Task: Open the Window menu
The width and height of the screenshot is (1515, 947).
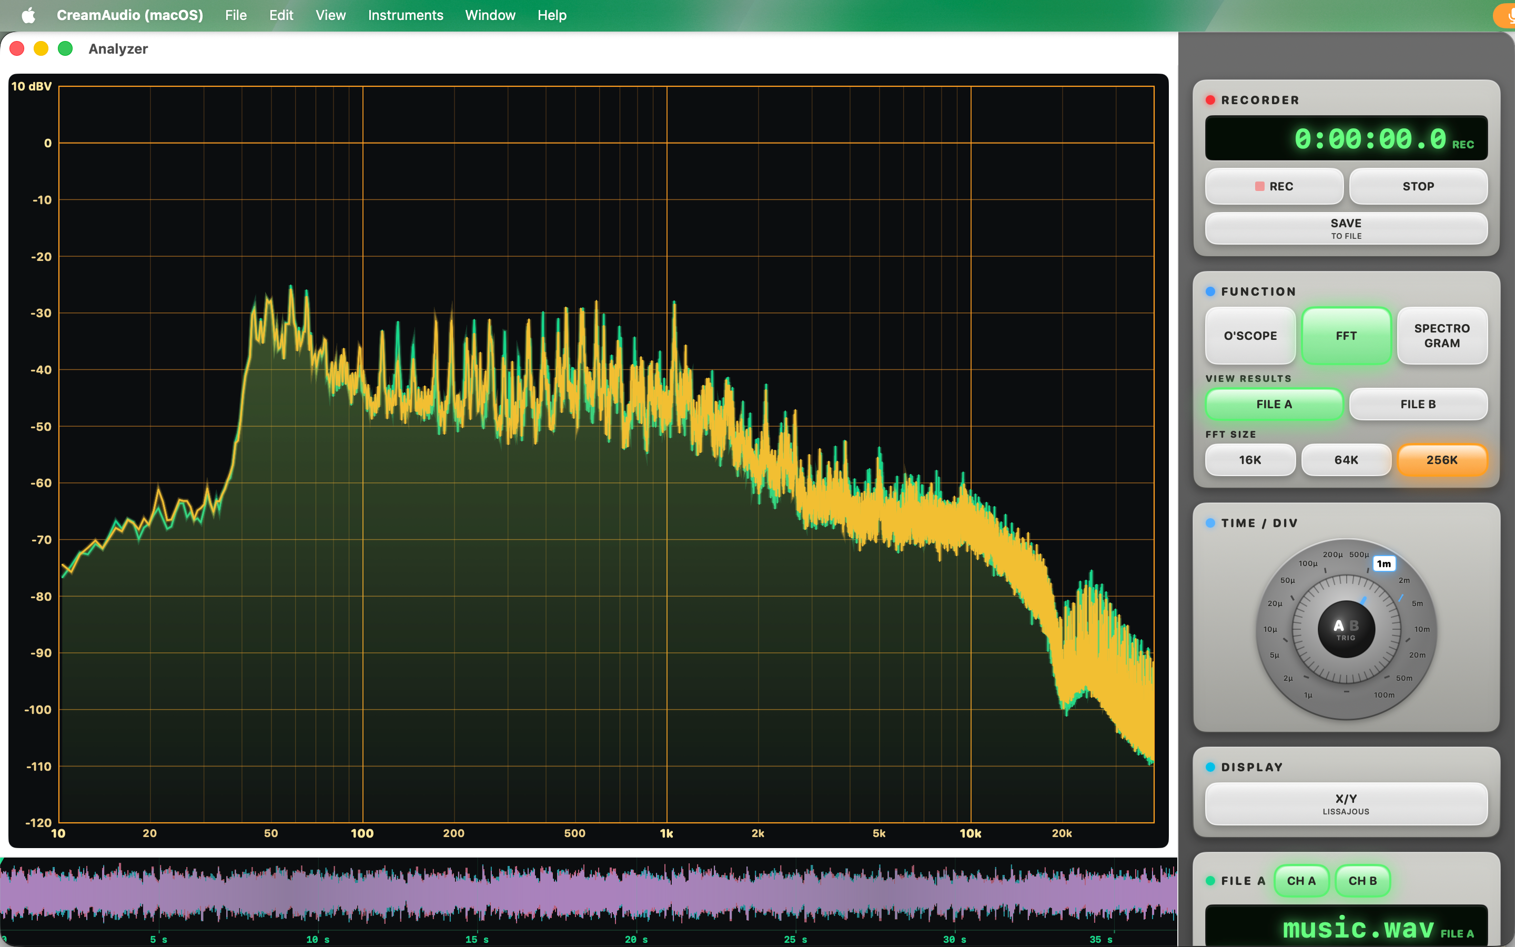Action: (490, 15)
